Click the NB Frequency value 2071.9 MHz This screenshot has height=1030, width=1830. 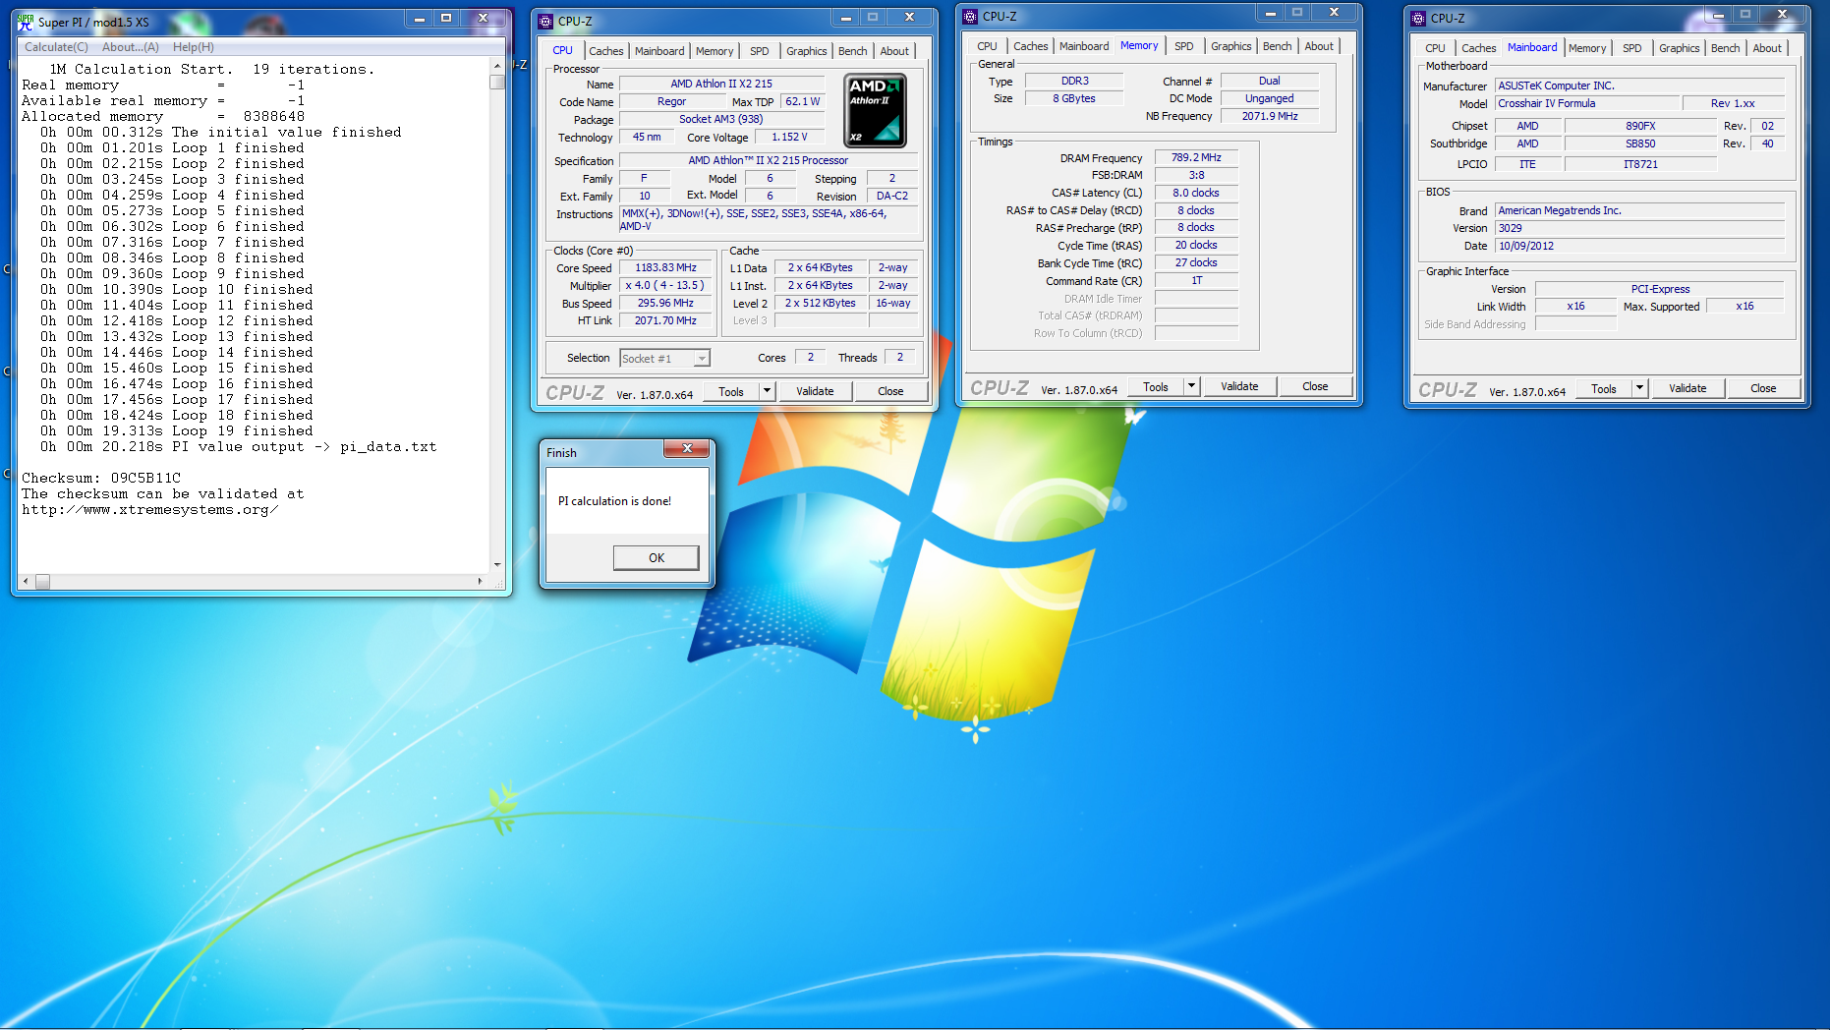tap(1270, 116)
